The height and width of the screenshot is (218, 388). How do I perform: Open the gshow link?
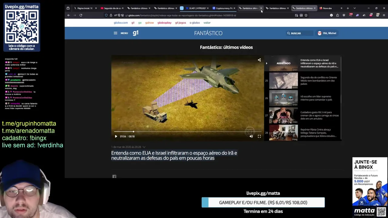click(149, 23)
